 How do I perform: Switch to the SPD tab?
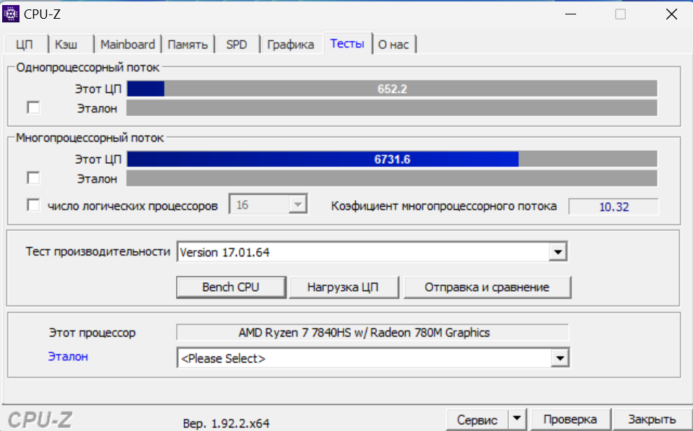click(x=237, y=45)
